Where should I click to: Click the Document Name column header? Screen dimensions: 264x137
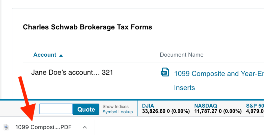[181, 55]
